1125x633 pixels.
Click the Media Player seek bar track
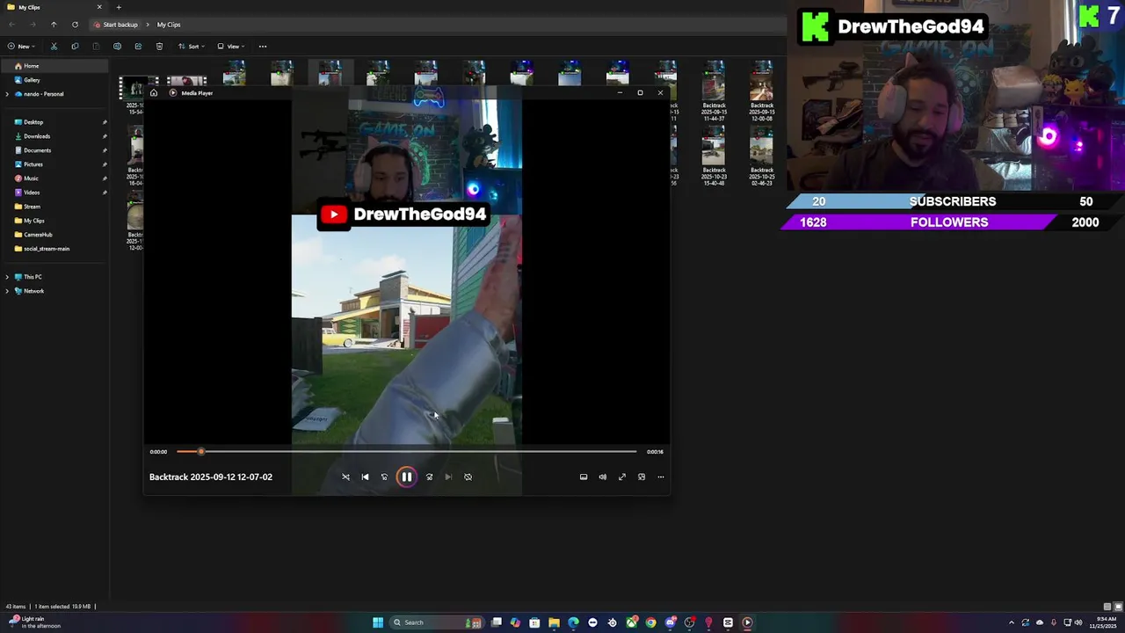(407, 452)
